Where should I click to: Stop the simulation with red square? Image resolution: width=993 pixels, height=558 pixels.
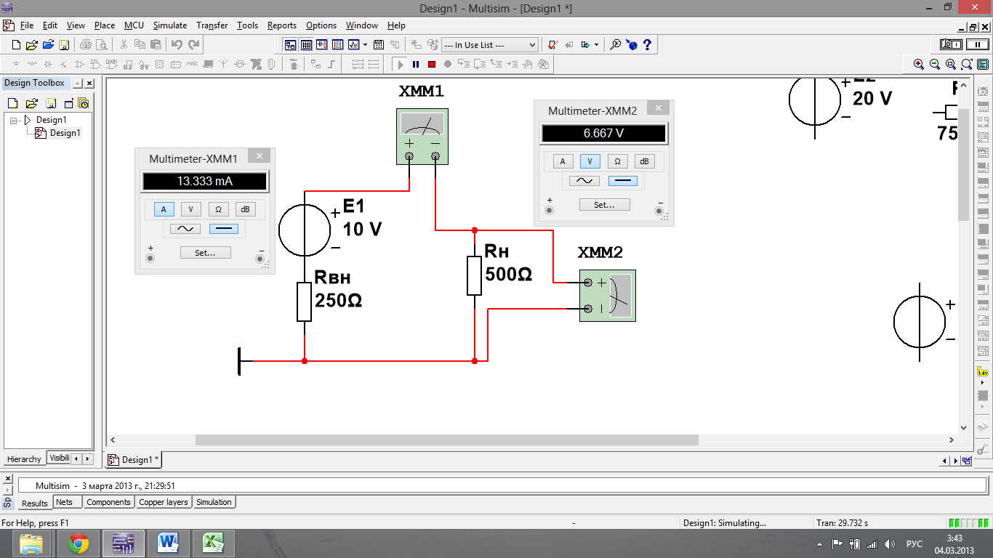(x=432, y=64)
